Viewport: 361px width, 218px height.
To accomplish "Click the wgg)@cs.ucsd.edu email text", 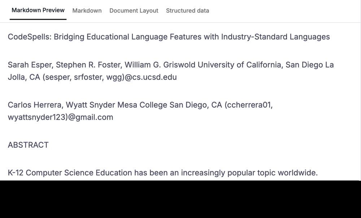I will (142, 77).
